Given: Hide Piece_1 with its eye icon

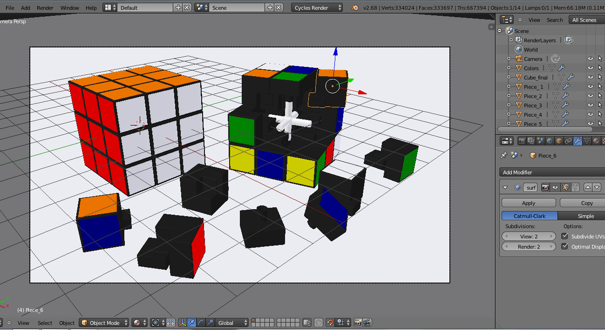Looking at the screenshot, I should [x=590, y=87].
